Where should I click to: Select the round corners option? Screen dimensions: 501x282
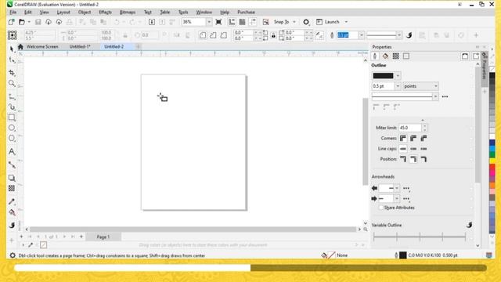click(x=413, y=138)
